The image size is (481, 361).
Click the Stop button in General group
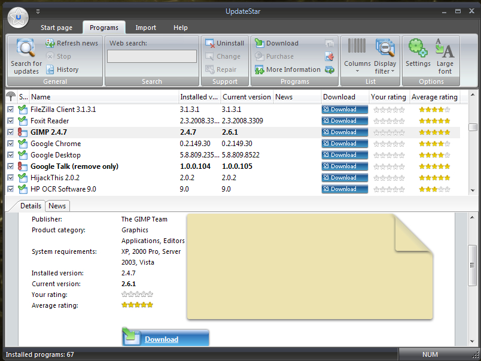tap(59, 56)
